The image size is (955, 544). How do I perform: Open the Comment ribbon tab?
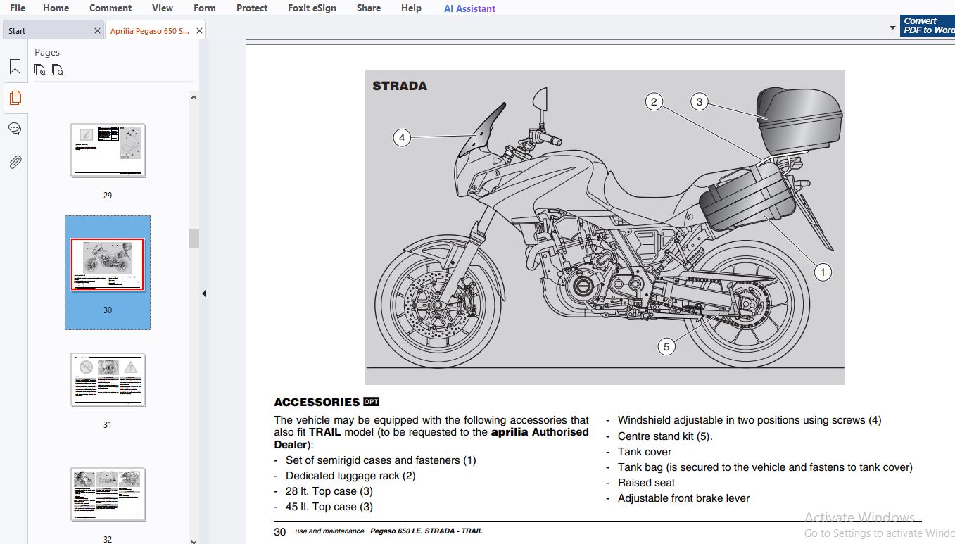110,8
